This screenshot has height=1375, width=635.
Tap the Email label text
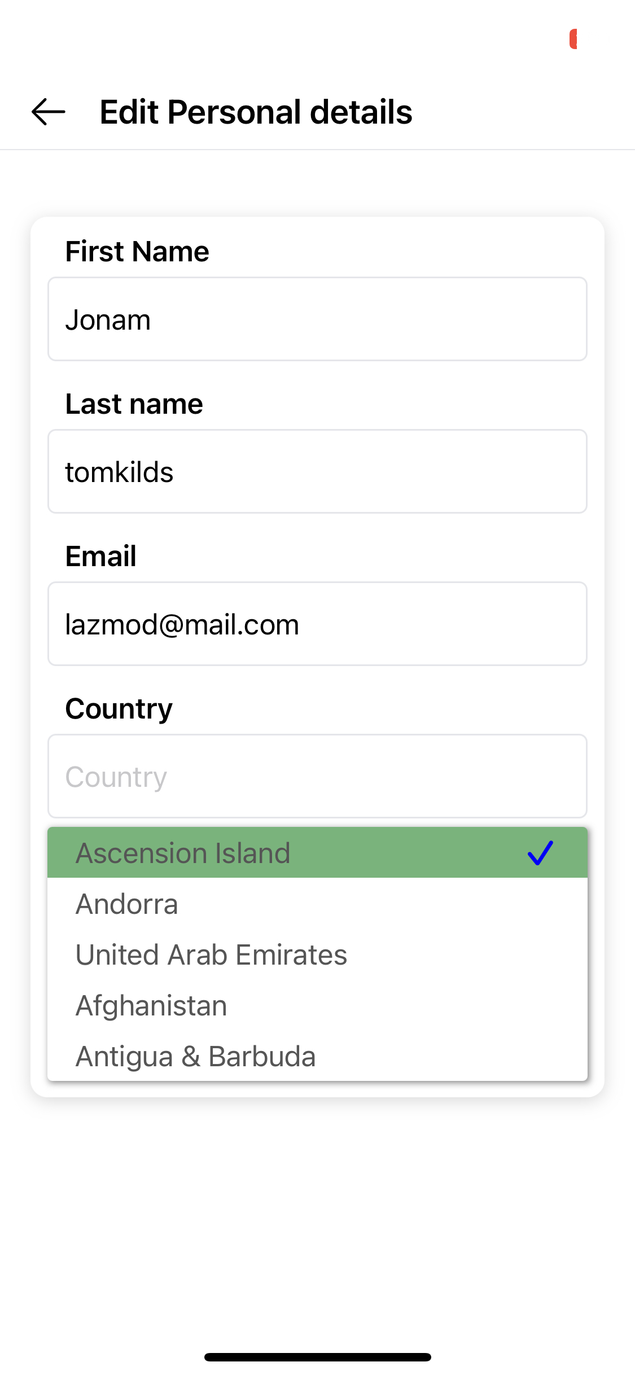100,556
